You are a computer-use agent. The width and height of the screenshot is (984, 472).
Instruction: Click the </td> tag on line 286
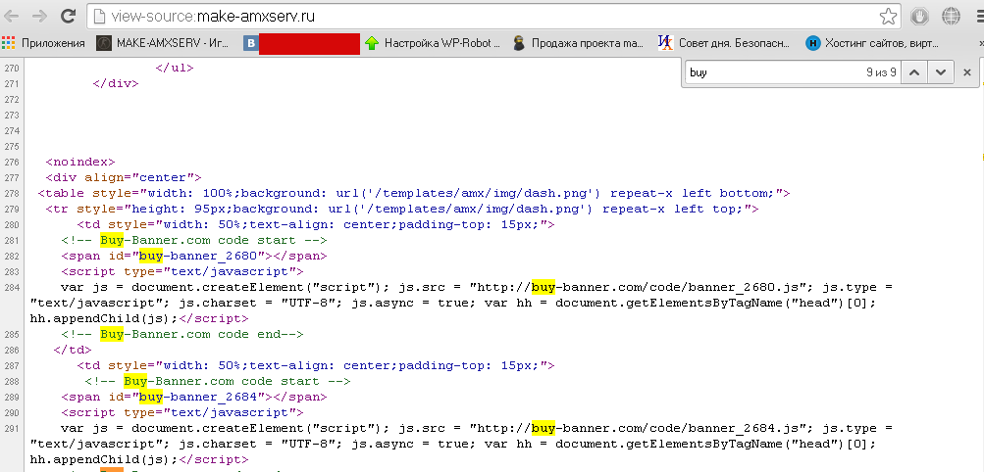pyautogui.click(x=73, y=350)
